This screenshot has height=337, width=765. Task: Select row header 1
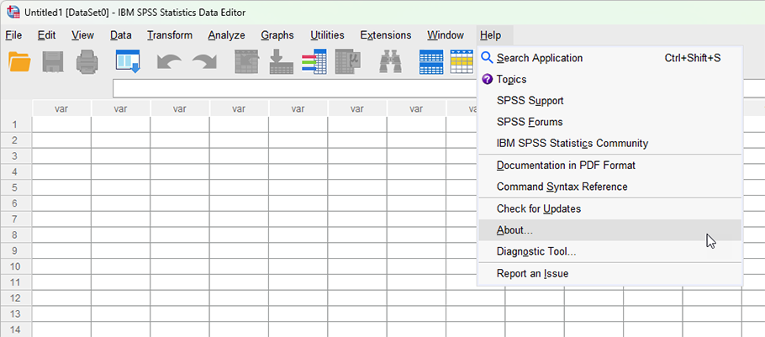click(x=16, y=124)
